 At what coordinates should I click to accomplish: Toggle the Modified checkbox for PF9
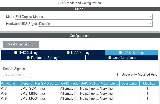pyautogui.click(x=149, y=98)
